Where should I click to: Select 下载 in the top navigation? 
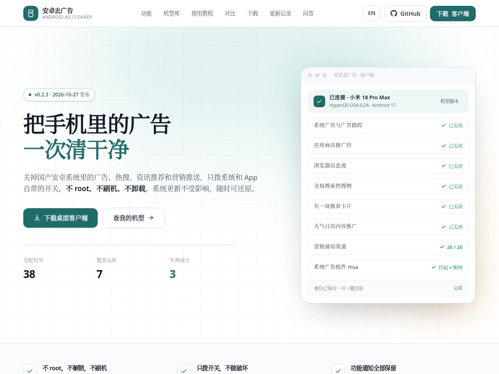coord(253,13)
